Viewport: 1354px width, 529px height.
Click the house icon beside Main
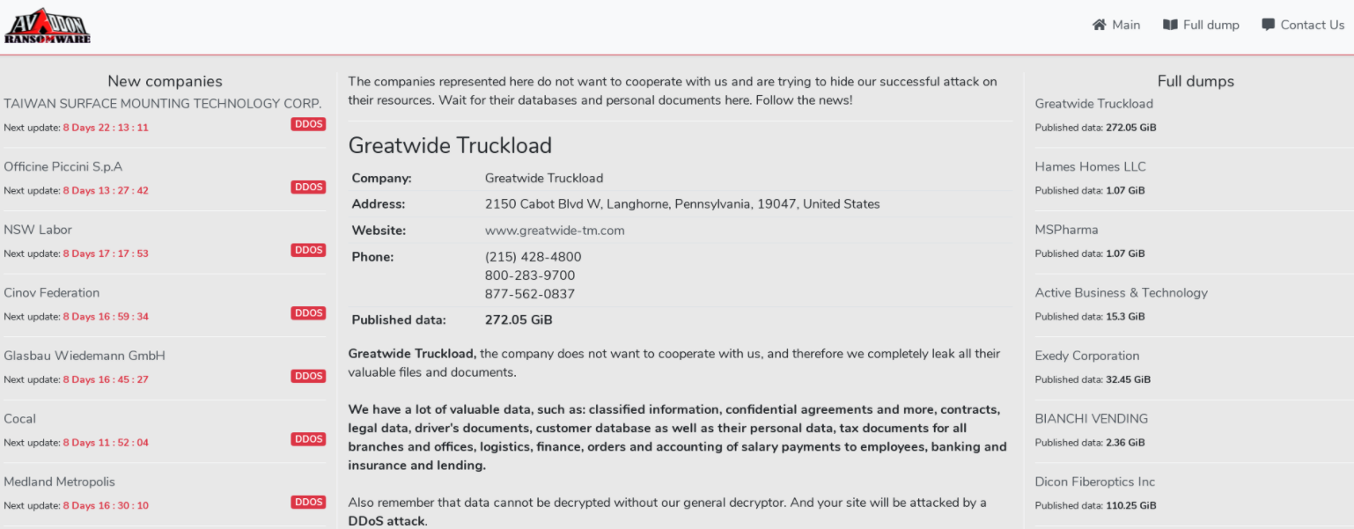(1099, 25)
